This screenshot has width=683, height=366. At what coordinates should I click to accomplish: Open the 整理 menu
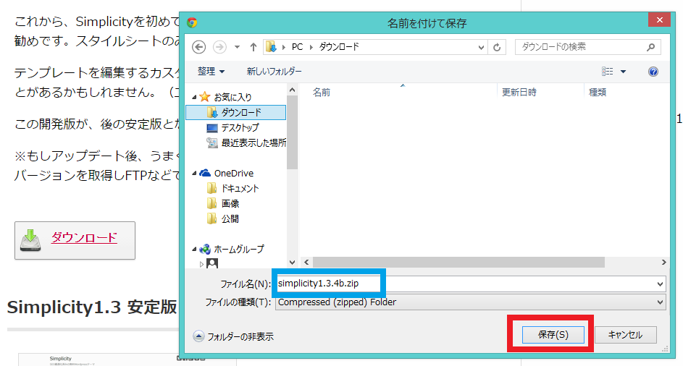coord(211,72)
